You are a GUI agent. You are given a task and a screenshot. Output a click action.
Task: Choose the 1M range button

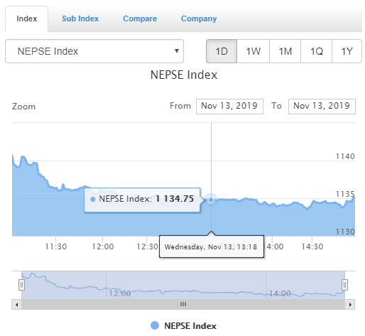[285, 51]
